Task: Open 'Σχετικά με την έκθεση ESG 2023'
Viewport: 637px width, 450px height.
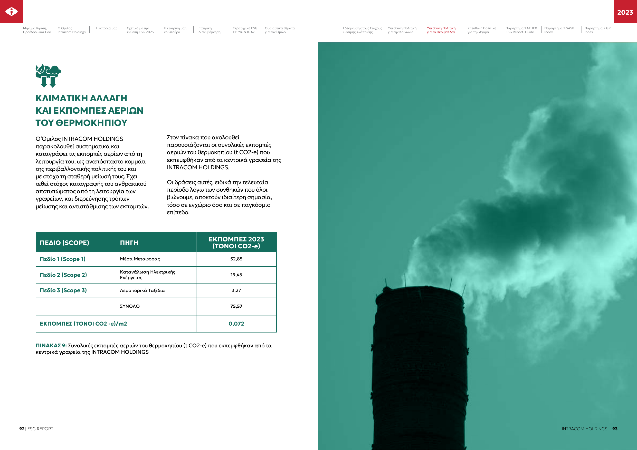Action: click(x=140, y=30)
